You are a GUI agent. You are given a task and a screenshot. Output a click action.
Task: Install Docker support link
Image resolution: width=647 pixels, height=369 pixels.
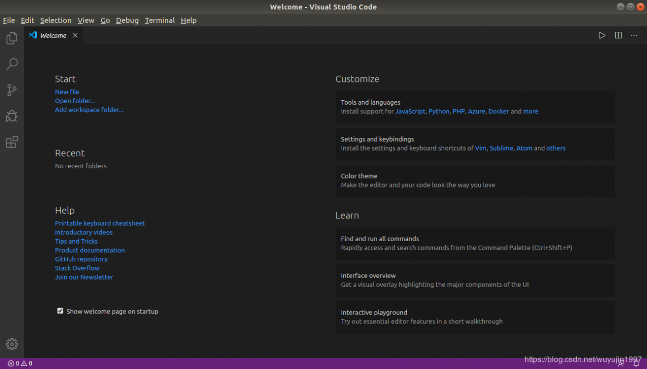[498, 111]
